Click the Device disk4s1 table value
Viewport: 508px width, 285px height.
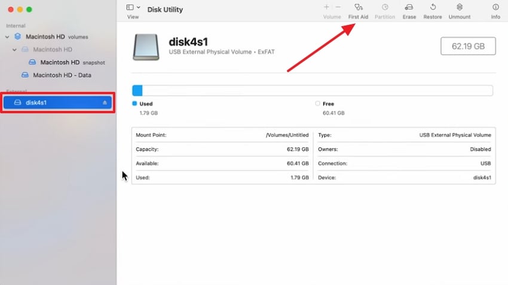click(x=482, y=178)
